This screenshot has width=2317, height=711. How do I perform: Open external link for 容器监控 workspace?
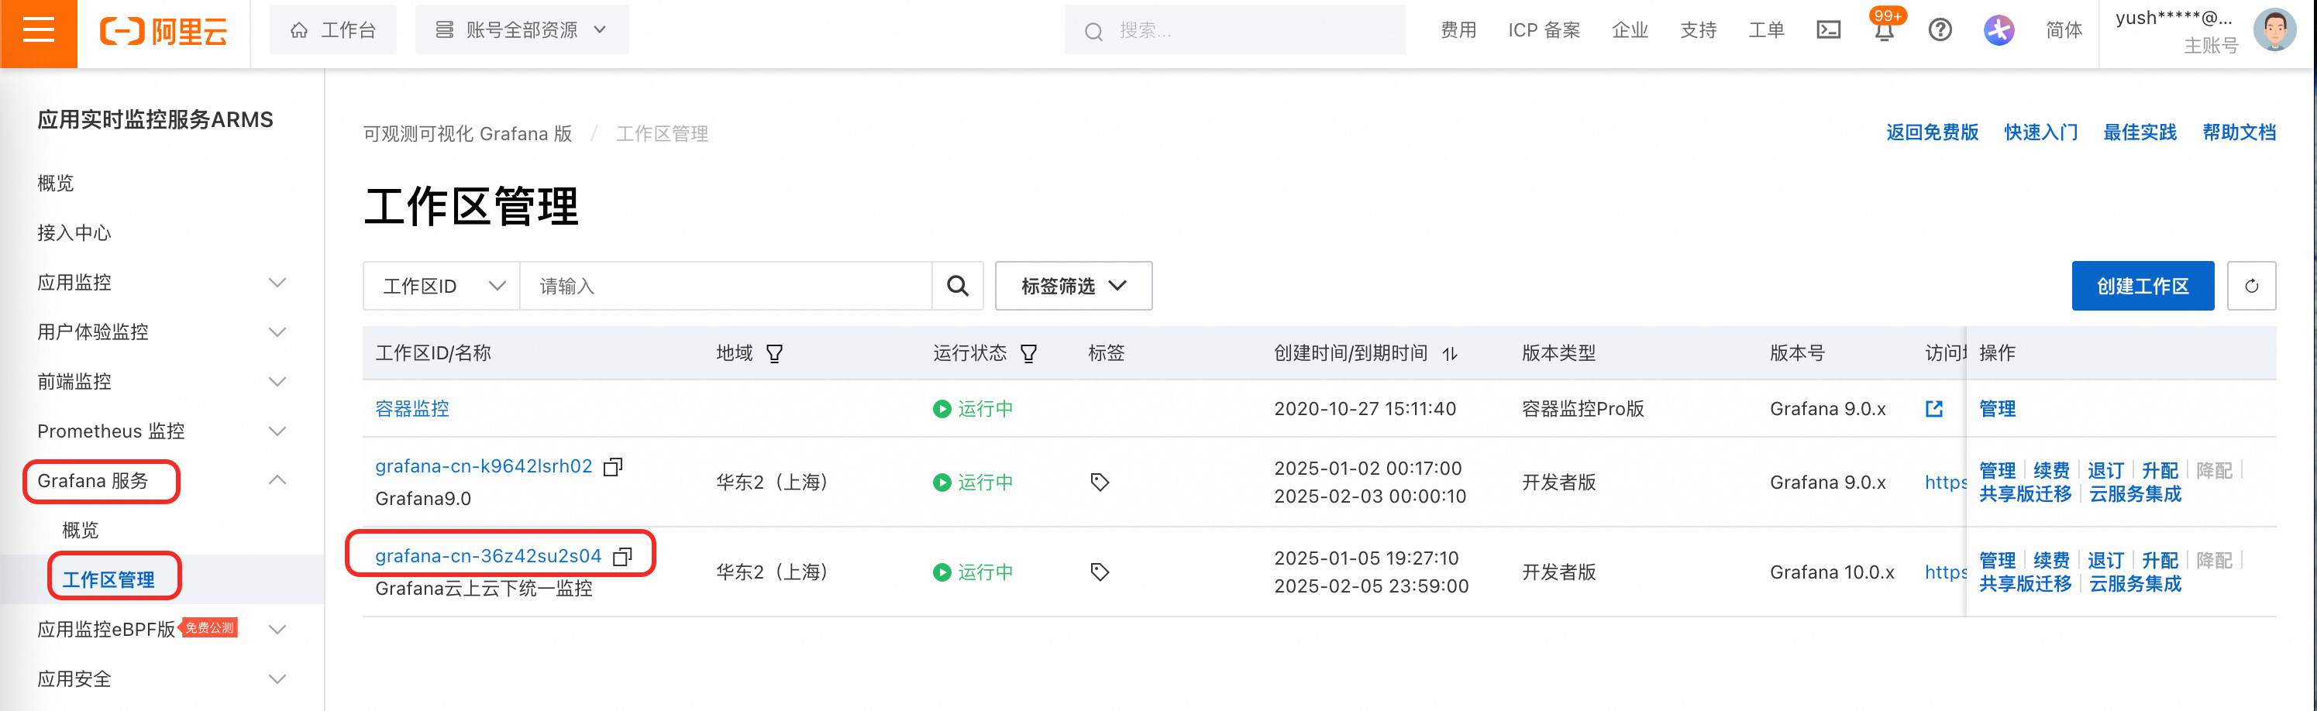[x=1934, y=409]
